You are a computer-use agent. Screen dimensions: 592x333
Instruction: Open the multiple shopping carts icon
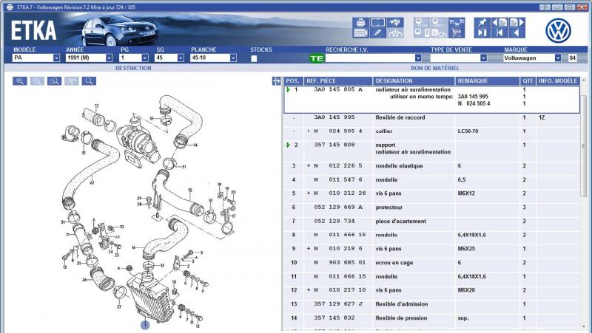click(457, 23)
